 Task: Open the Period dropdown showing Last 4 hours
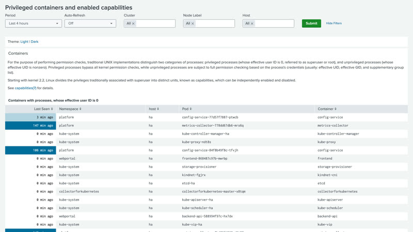point(33,23)
